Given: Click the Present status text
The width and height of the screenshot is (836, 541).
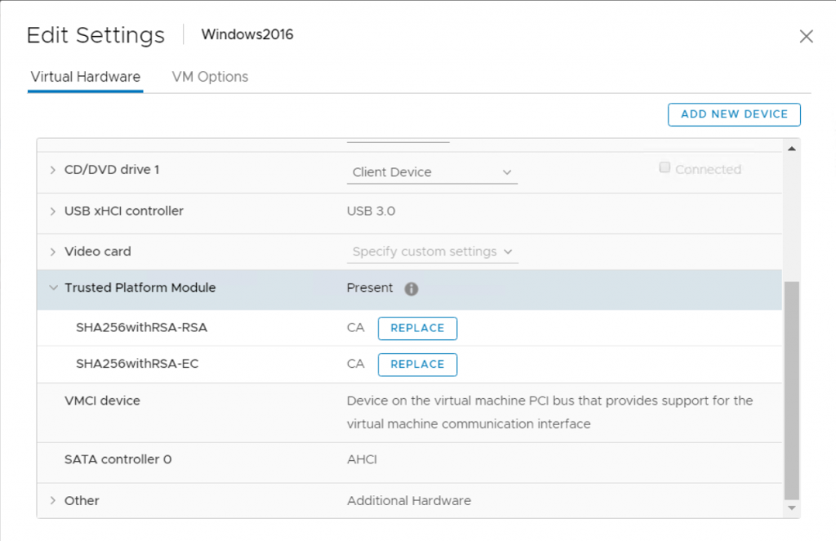Looking at the screenshot, I should pyautogui.click(x=370, y=288).
